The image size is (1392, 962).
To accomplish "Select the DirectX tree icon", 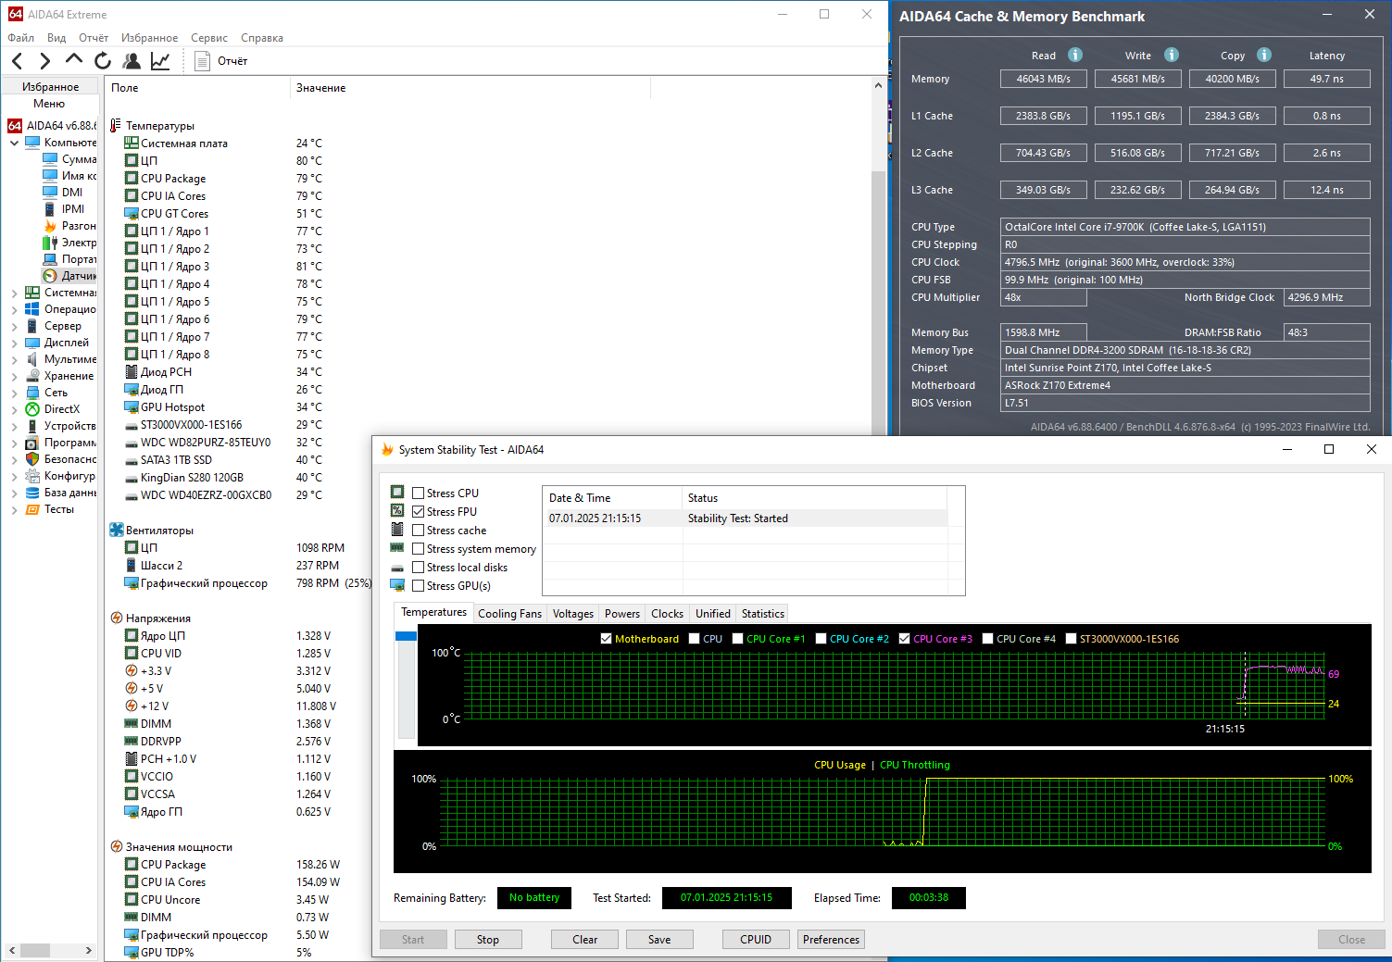I will click(32, 409).
